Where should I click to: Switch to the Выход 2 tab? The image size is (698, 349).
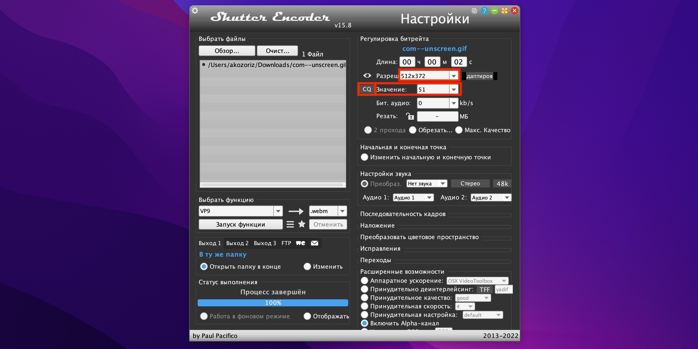point(237,243)
